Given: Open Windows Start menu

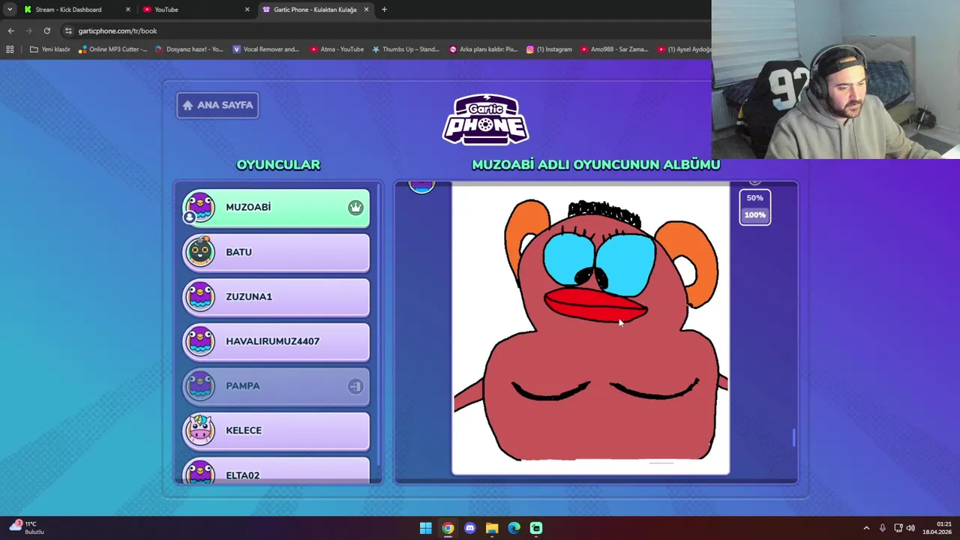Looking at the screenshot, I should click(x=425, y=528).
